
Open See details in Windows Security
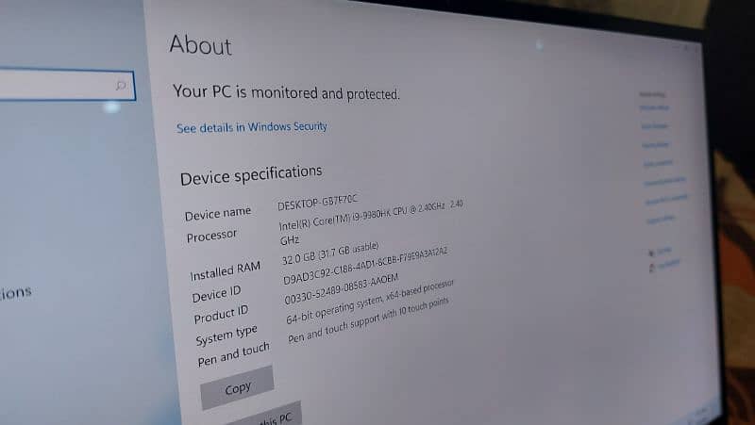(251, 127)
